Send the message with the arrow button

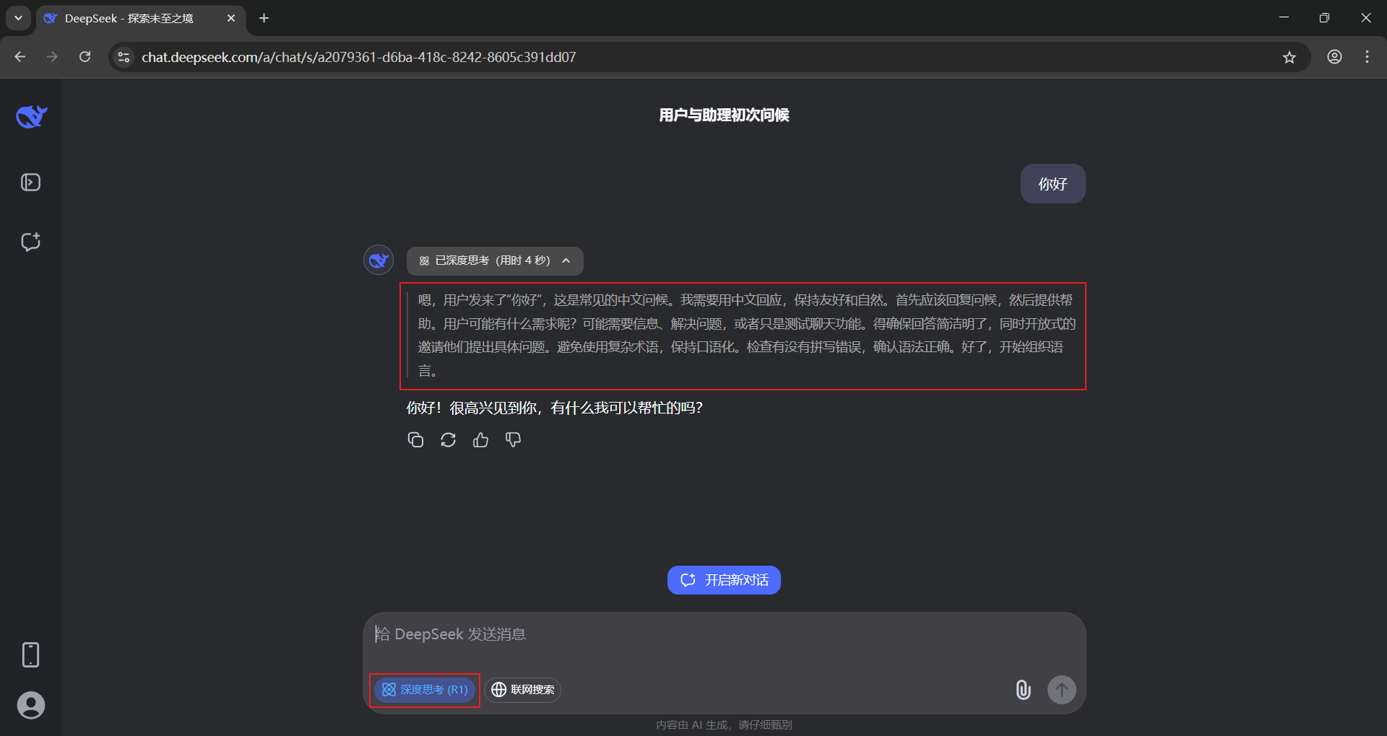[x=1061, y=690]
